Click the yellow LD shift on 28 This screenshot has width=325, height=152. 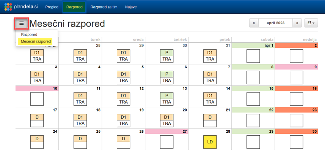coord(210,142)
